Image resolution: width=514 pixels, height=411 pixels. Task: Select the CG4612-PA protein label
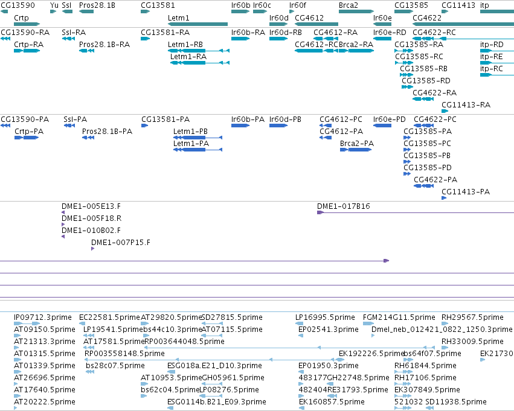[341, 132]
